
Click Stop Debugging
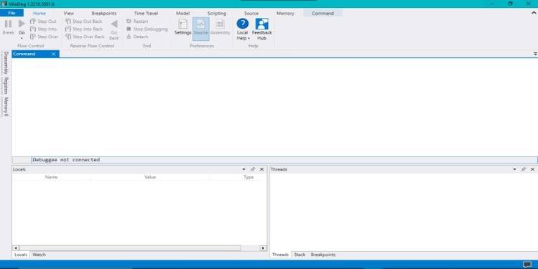[x=147, y=29]
